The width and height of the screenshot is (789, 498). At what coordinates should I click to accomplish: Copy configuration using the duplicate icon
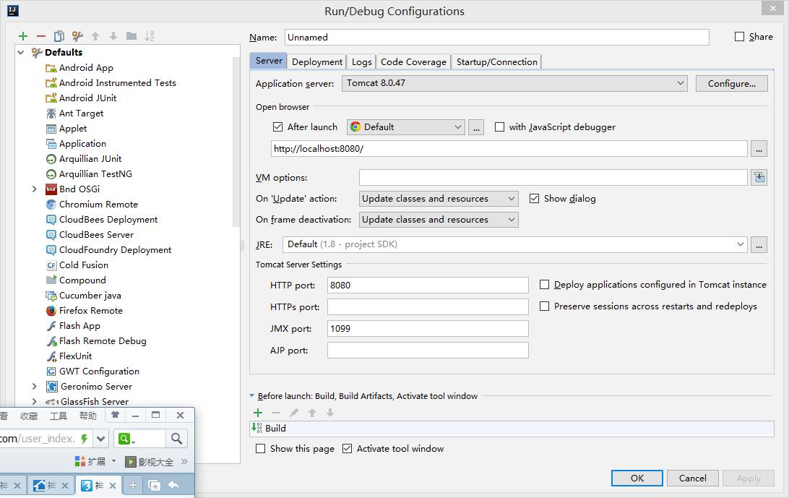(59, 36)
